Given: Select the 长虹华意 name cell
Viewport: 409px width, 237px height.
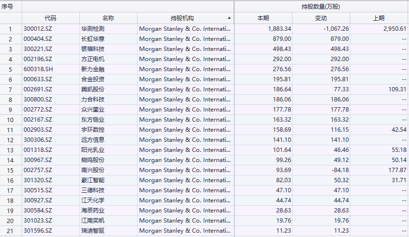Looking at the screenshot, I should click(x=93, y=39).
